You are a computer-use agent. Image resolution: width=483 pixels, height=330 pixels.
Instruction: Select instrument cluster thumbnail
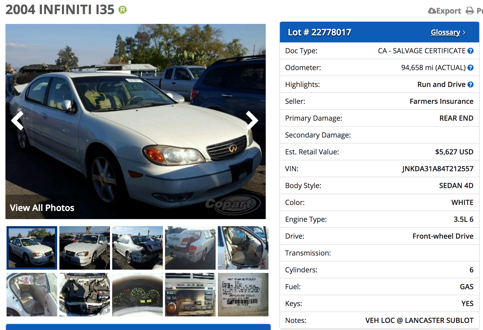tap(137, 295)
